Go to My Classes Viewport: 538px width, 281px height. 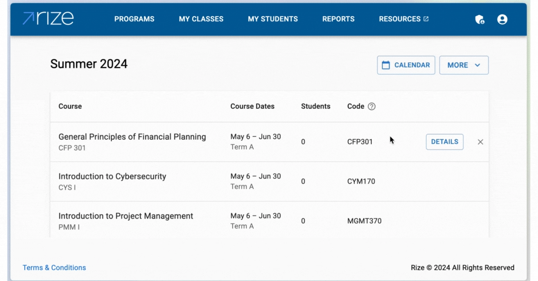[x=201, y=19]
